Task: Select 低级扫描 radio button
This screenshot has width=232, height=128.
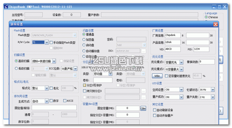Action: (16, 68)
